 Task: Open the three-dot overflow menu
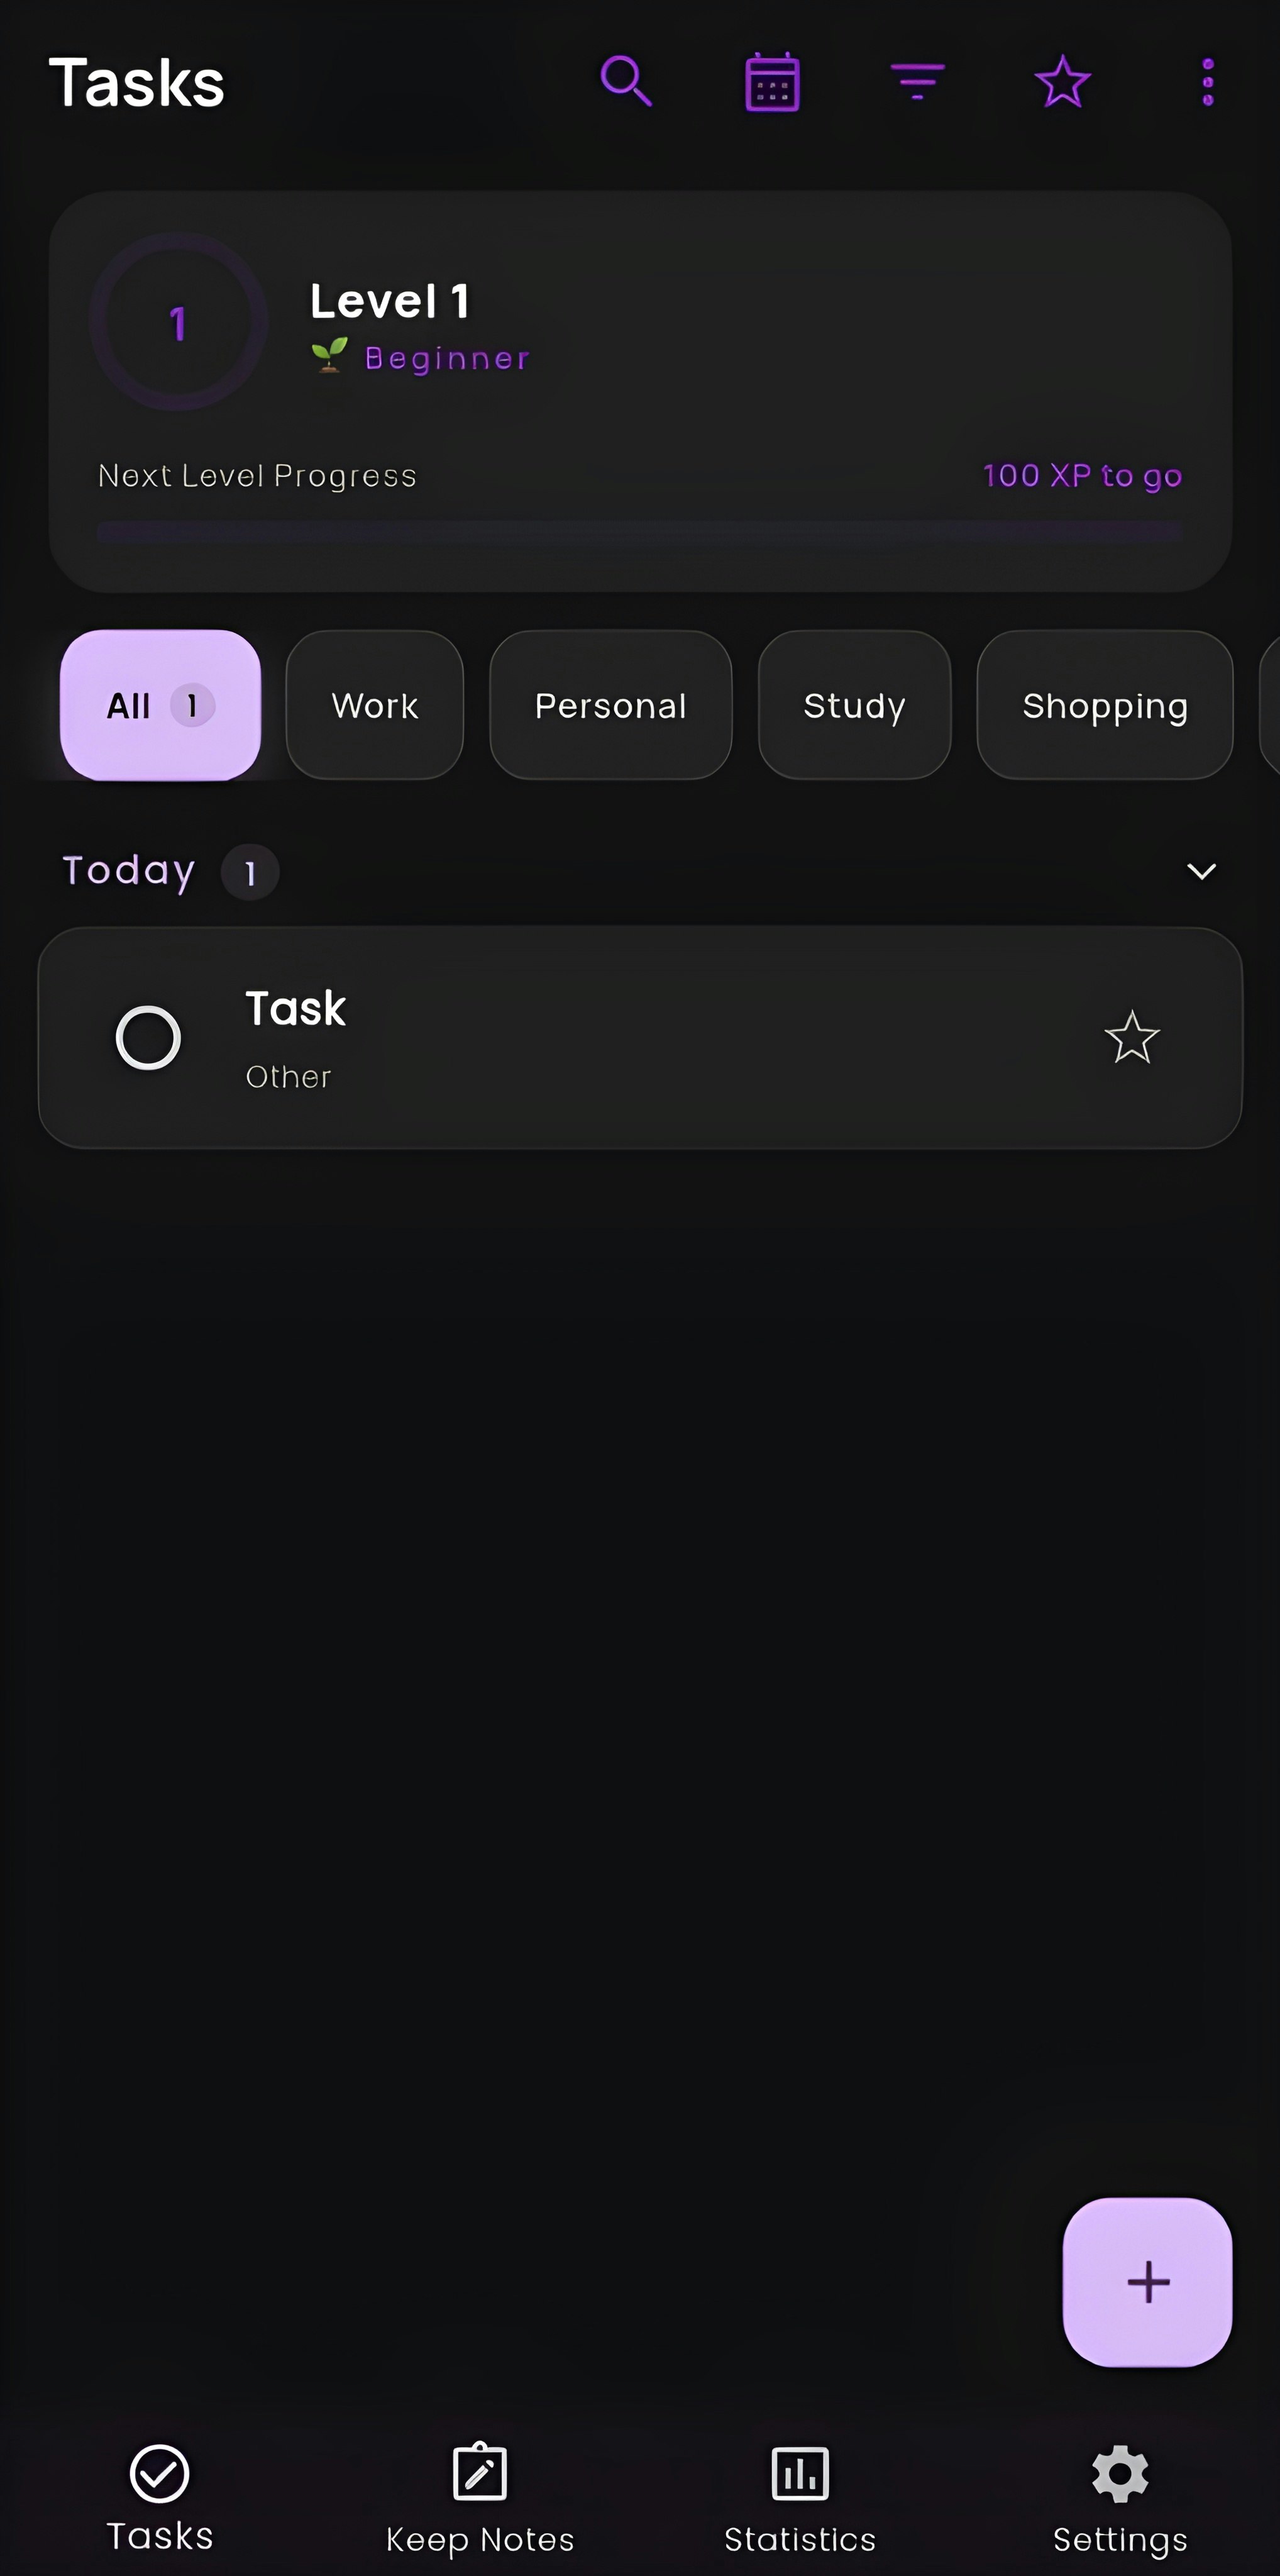coord(1207,82)
